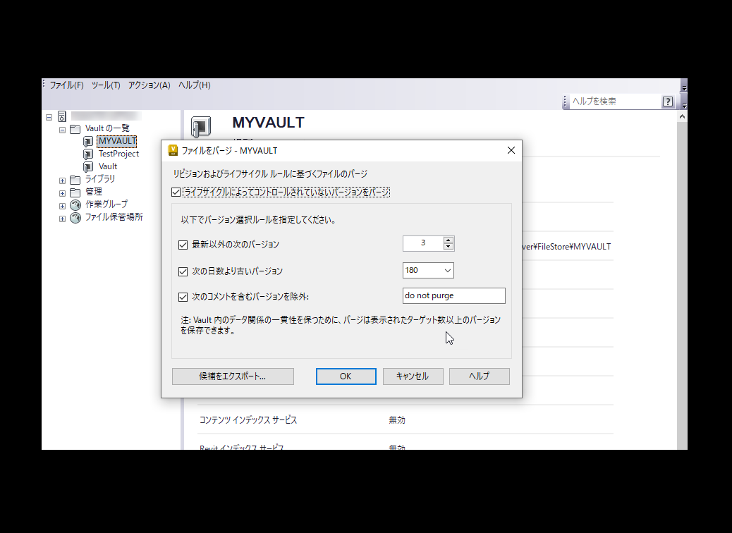Toggle 最新以外の次のバージョン checkbox
The image size is (732, 533).
[183, 245]
